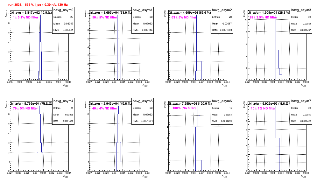Screen dimensions: 317x182
Task: Click the '10± 1% ND filter' label
Action: [x=263, y=108]
